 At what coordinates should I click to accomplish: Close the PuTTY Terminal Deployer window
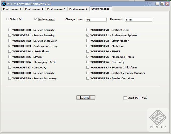tap(167, 4)
